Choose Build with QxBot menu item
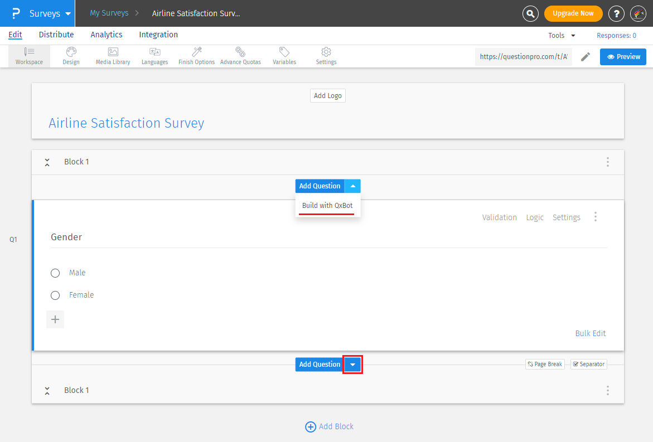653x442 pixels. 327,206
